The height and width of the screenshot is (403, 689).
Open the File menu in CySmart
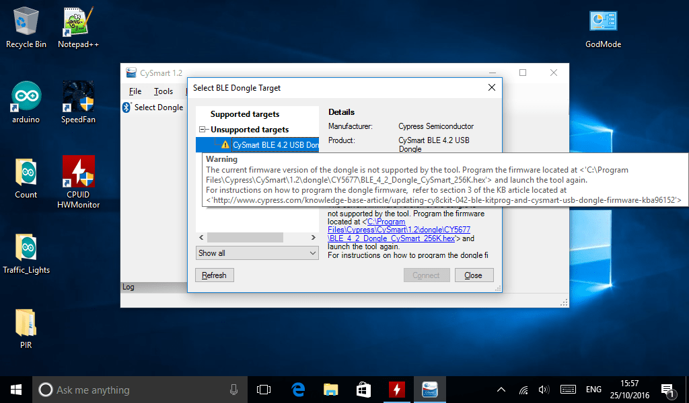[x=135, y=91]
